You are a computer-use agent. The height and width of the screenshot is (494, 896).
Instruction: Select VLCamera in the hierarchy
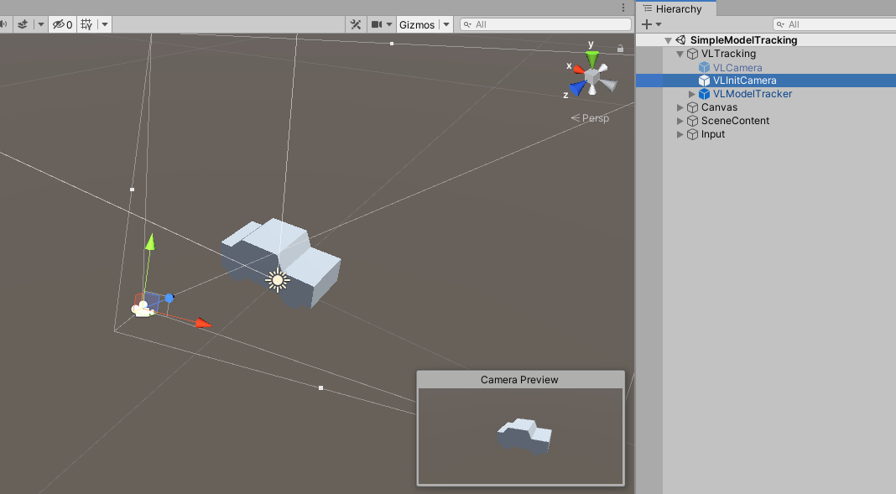(737, 67)
